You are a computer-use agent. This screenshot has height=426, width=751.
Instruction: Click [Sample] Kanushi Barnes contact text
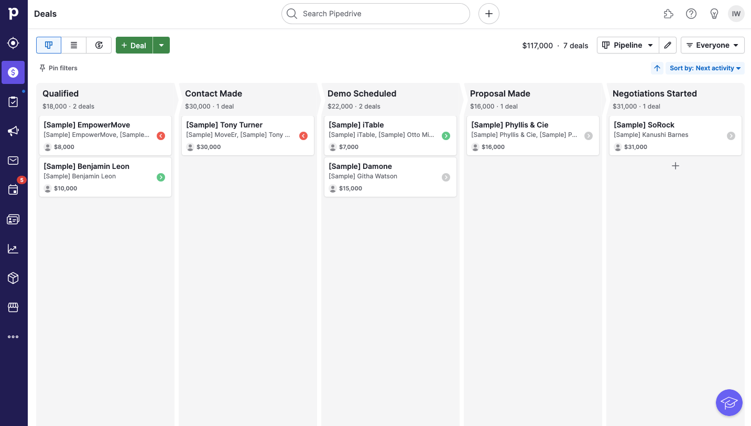click(x=651, y=135)
